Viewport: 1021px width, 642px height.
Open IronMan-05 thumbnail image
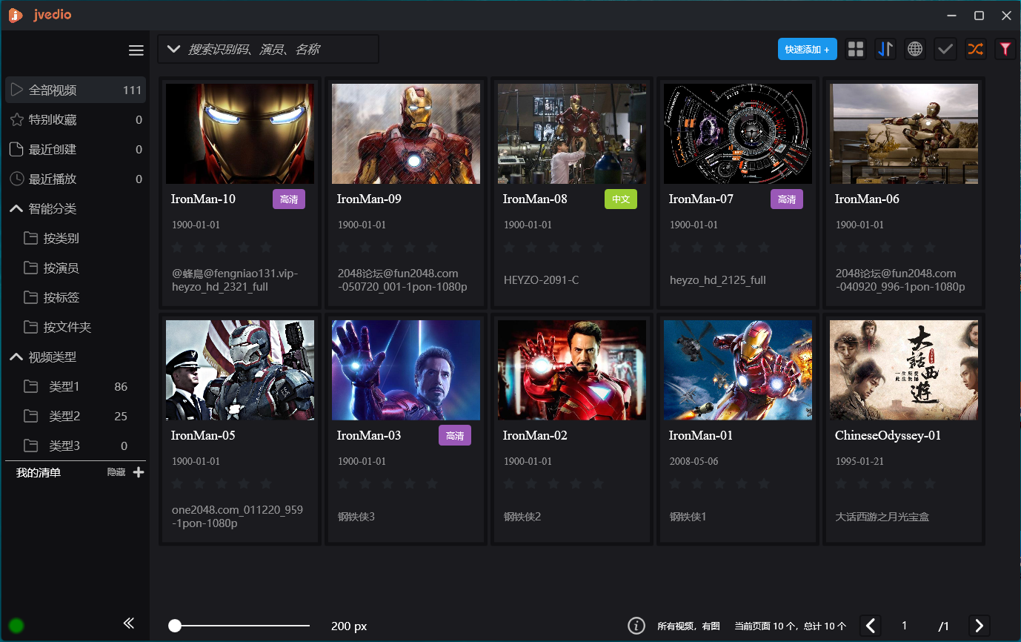(x=240, y=370)
